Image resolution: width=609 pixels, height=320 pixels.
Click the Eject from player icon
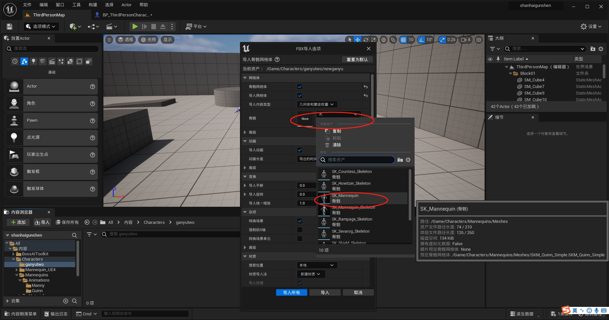click(x=163, y=27)
